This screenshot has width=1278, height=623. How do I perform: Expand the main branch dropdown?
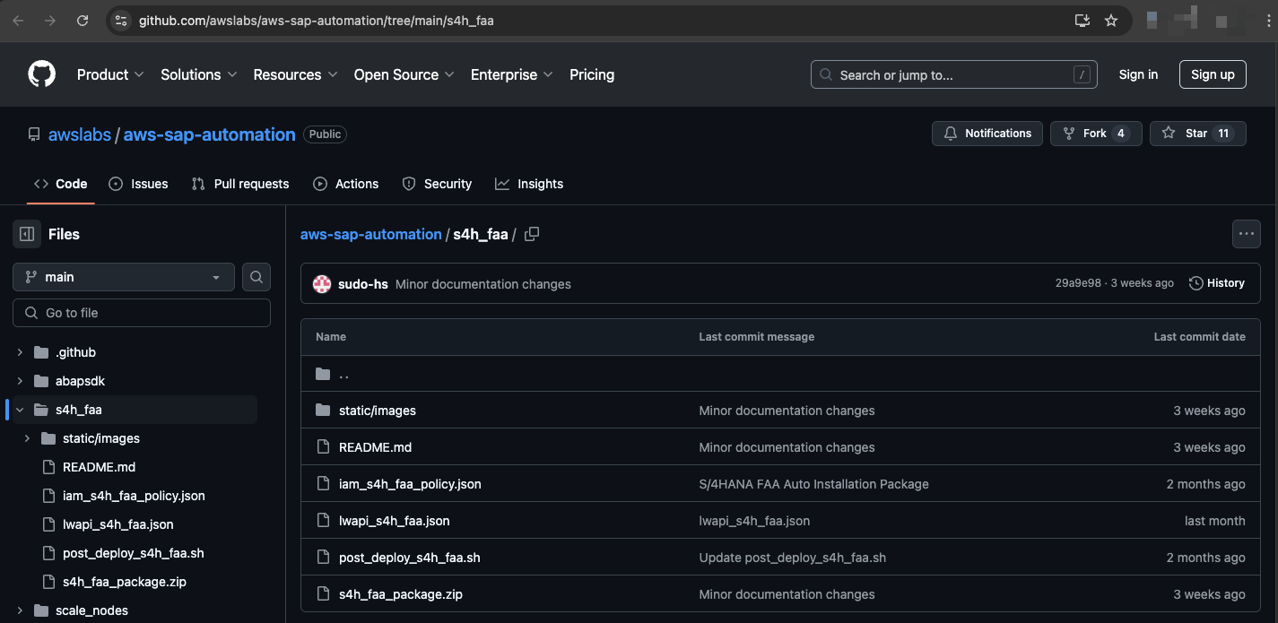tap(124, 277)
